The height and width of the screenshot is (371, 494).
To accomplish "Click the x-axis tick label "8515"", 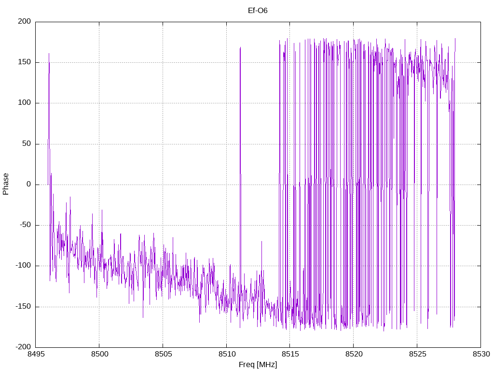I will coord(290,354).
